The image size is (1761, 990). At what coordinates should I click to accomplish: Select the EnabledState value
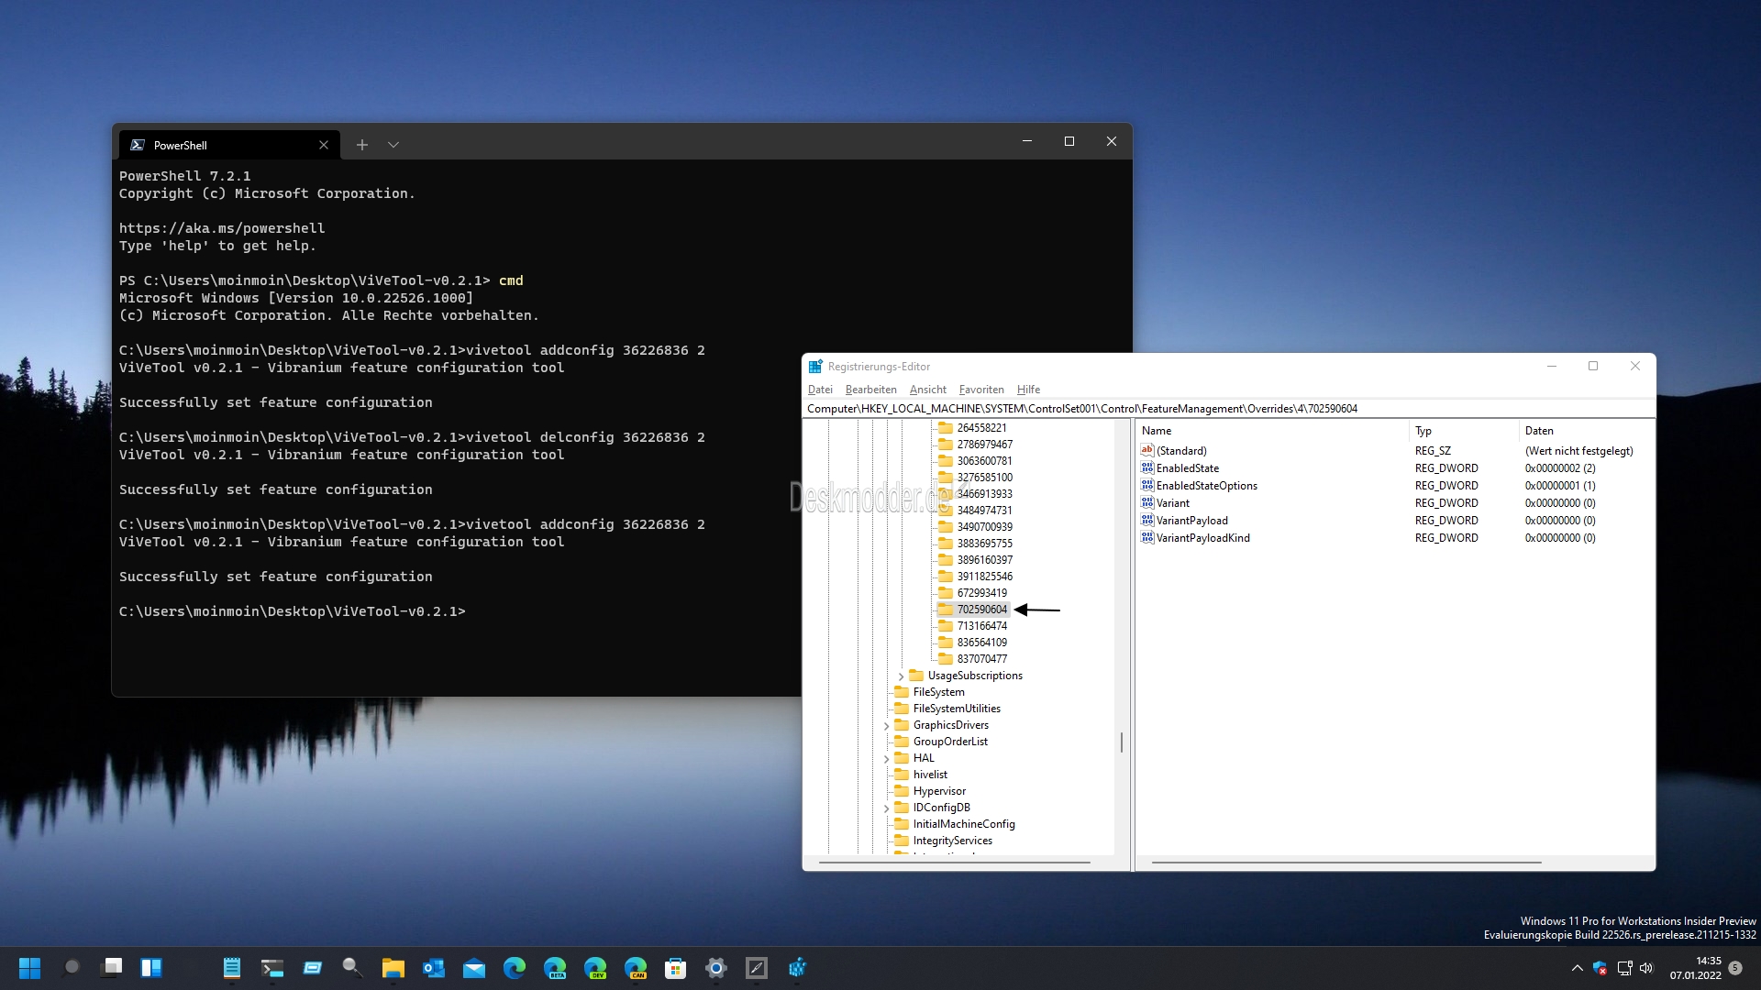[x=1180, y=468]
